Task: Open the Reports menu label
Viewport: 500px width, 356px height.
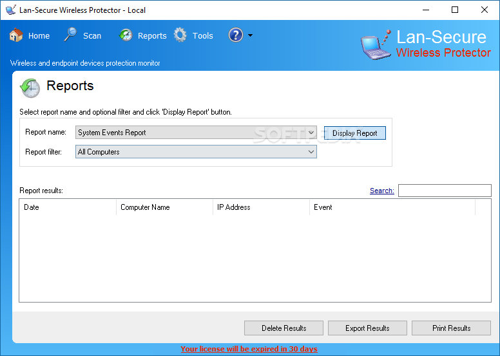Action: coord(152,35)
